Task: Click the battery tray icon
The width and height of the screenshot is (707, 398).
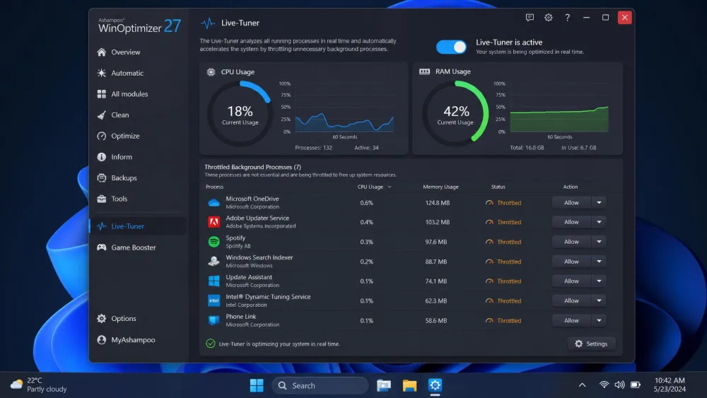Action: click(636, 385)
